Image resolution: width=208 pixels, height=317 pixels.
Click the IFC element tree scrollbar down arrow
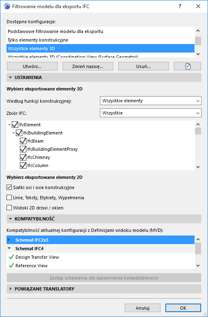tap(198, 167)
